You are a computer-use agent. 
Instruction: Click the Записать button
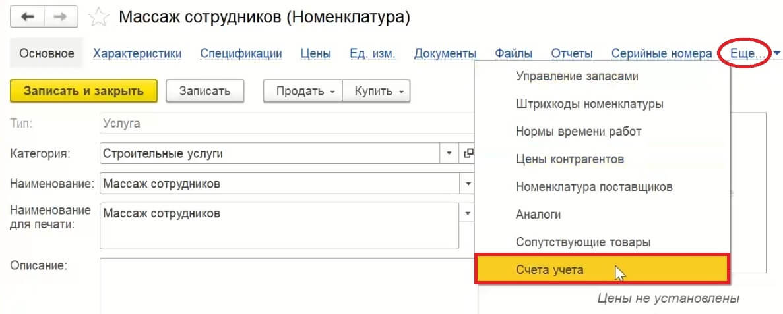[204, 92]
